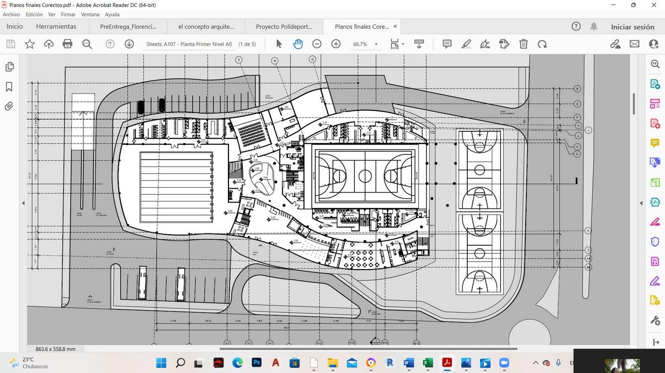Select the Hand pan tool

tap(298, 44)
